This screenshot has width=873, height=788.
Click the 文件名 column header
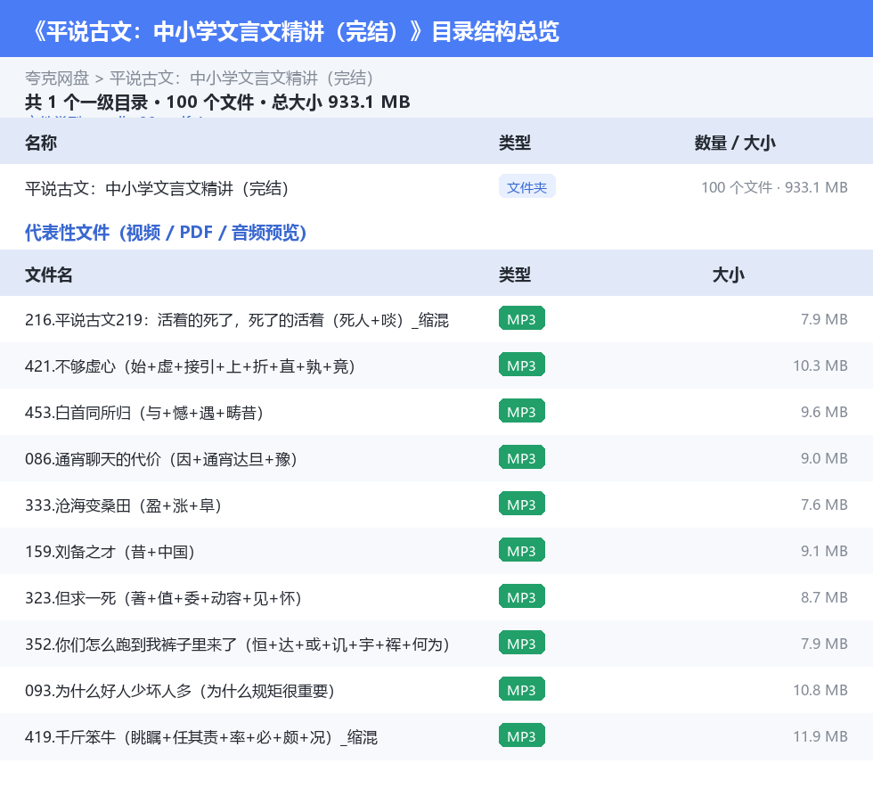48,275
